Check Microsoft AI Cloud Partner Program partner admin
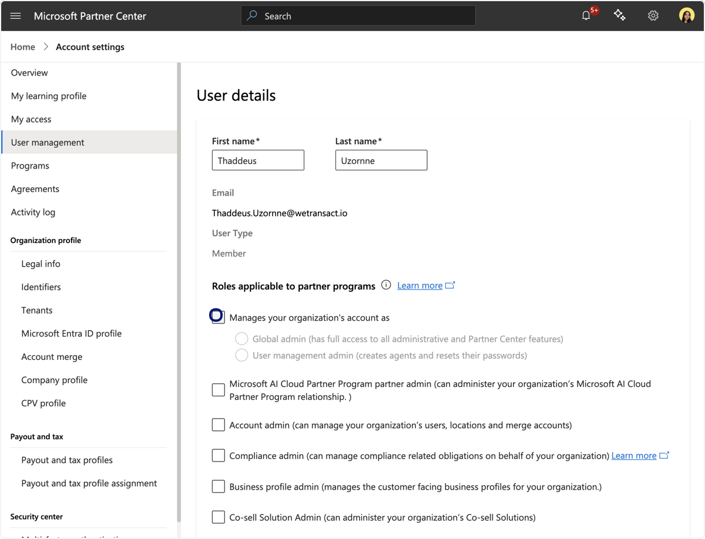This screenshot has width=705, height=539. point(218,390)
